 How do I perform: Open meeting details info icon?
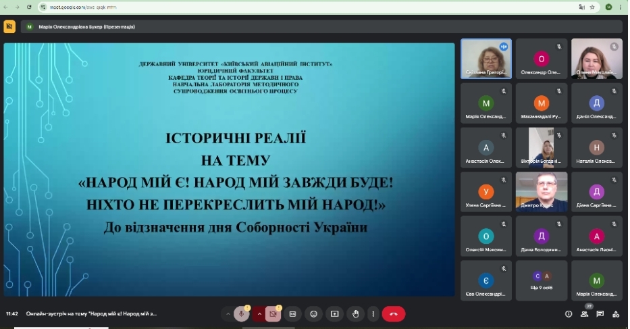(x=569, y=314)
